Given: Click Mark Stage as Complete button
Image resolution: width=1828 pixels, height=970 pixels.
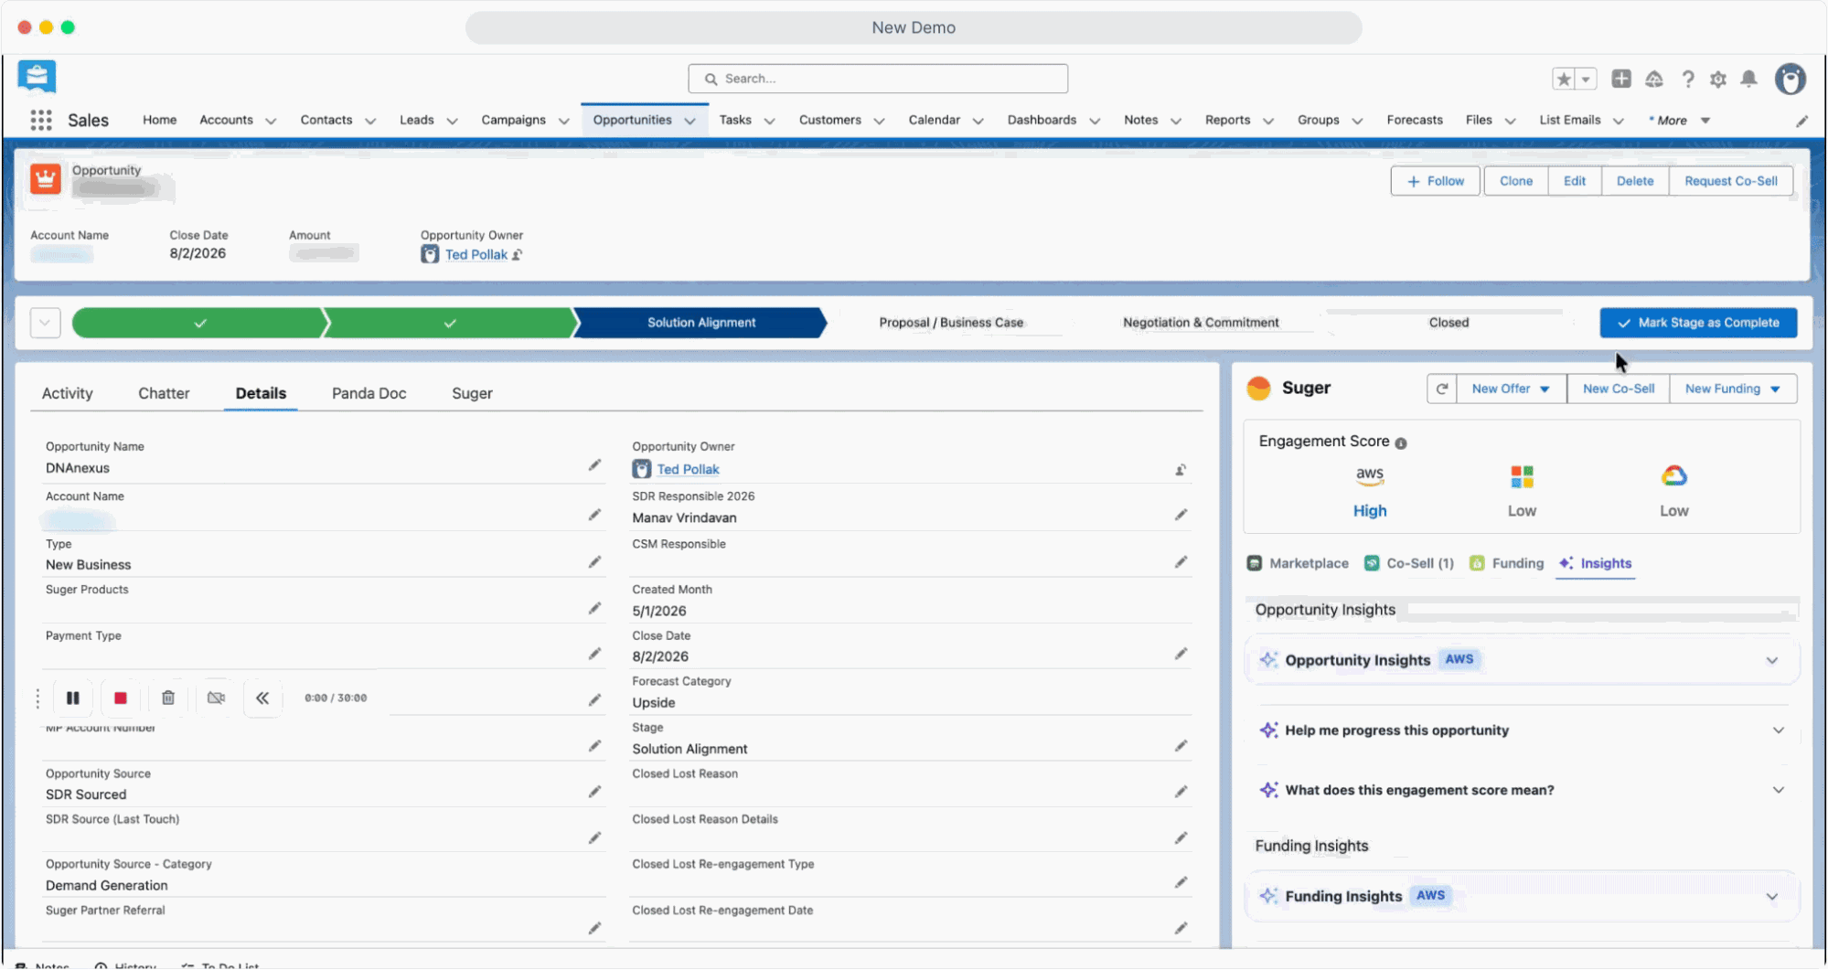Looking at the screenshot, I should click(x=1698, y=323).
